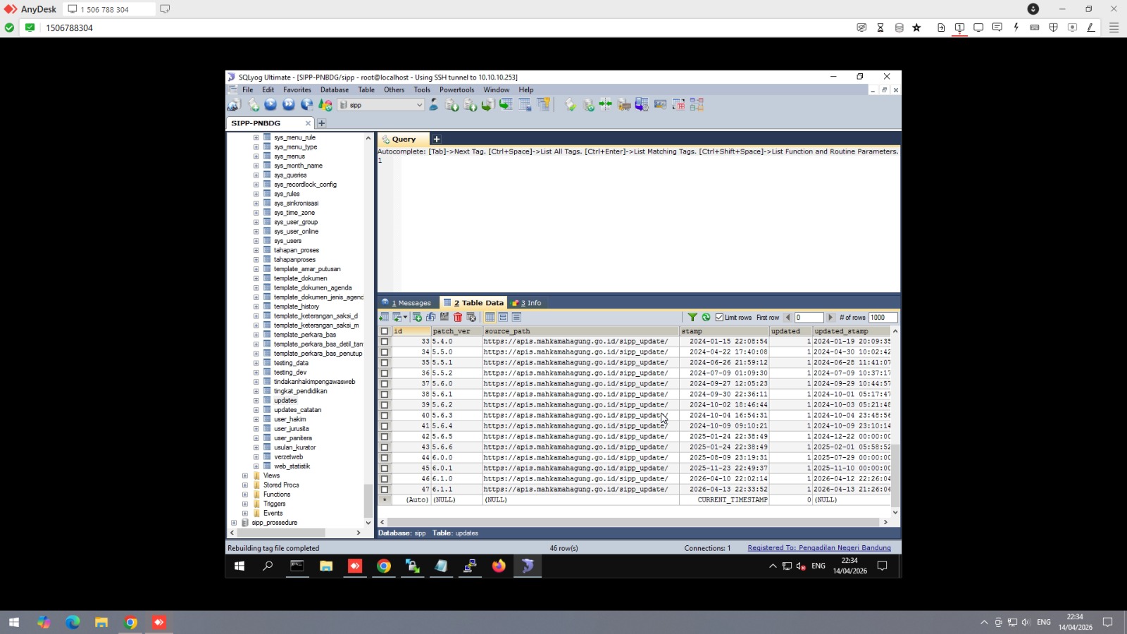Click Registered To Pengadilan Negeri Bandung link

[818, 548]
